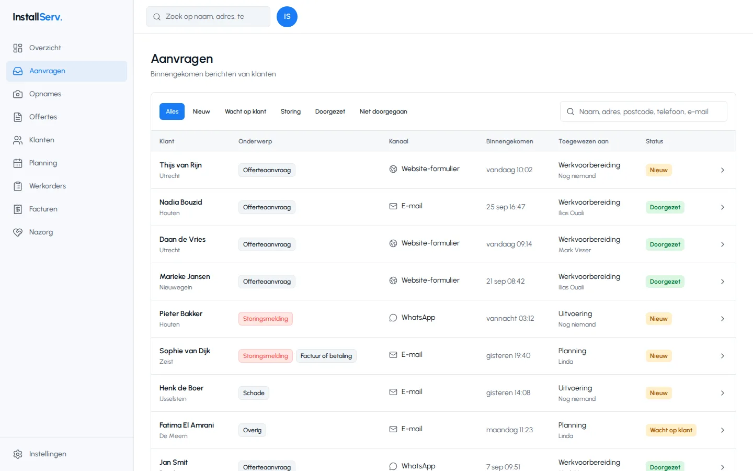Open Overzicht dashboard icon in sidebar
753x471 pixels.
pos(18,48)
